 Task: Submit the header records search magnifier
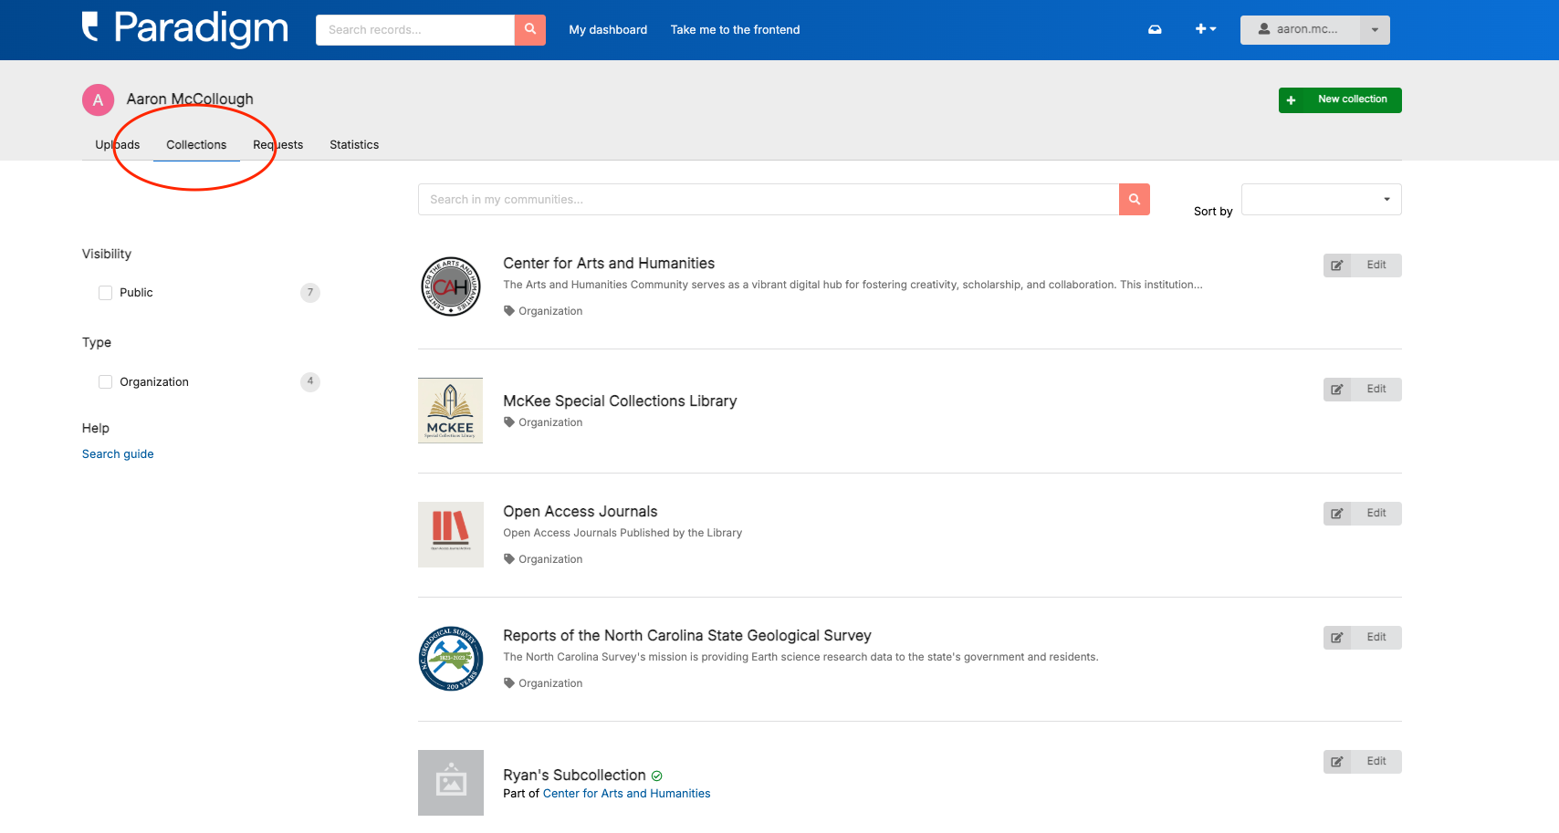coord(530,30)
